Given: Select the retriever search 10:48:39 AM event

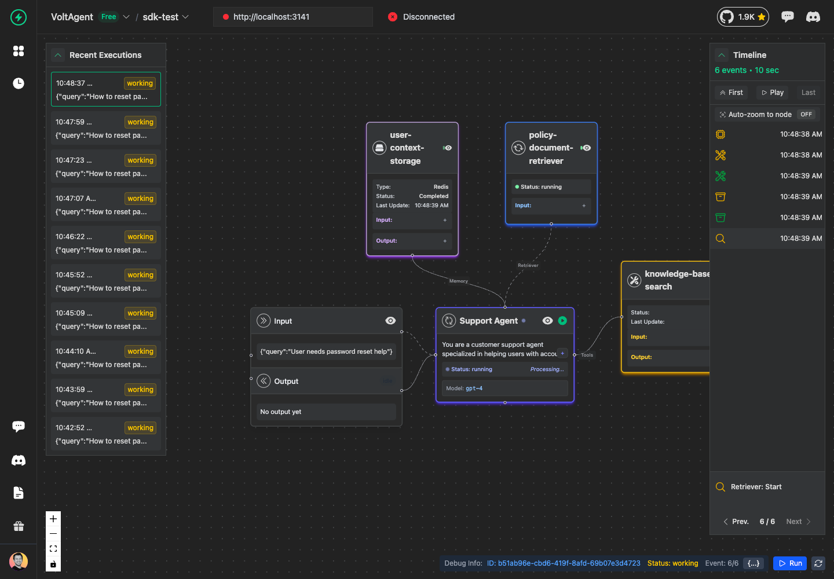Looking at the screenshot, I should tap(767, 239).
